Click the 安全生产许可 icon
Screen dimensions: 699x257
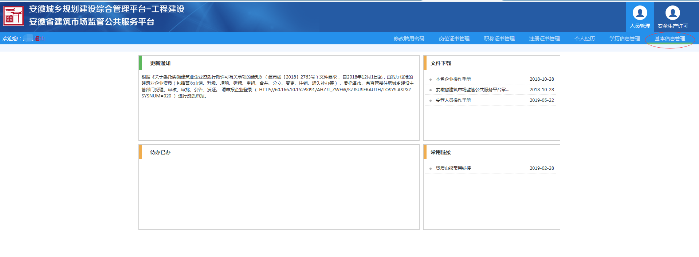coord(672,13)
